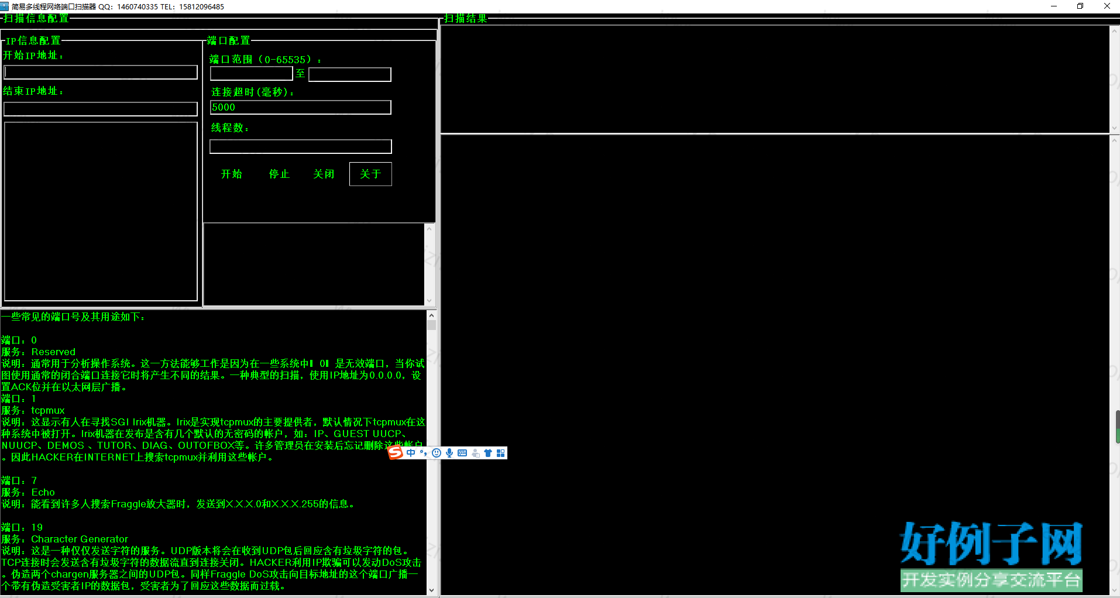Focus the 线程数 thread count field
The image size is (1120, 598).
tap(301, 146)
